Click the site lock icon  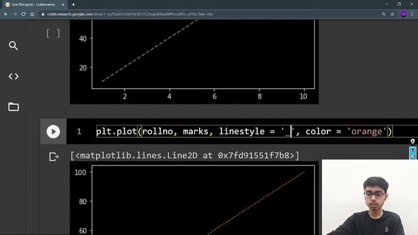point(43,14)
